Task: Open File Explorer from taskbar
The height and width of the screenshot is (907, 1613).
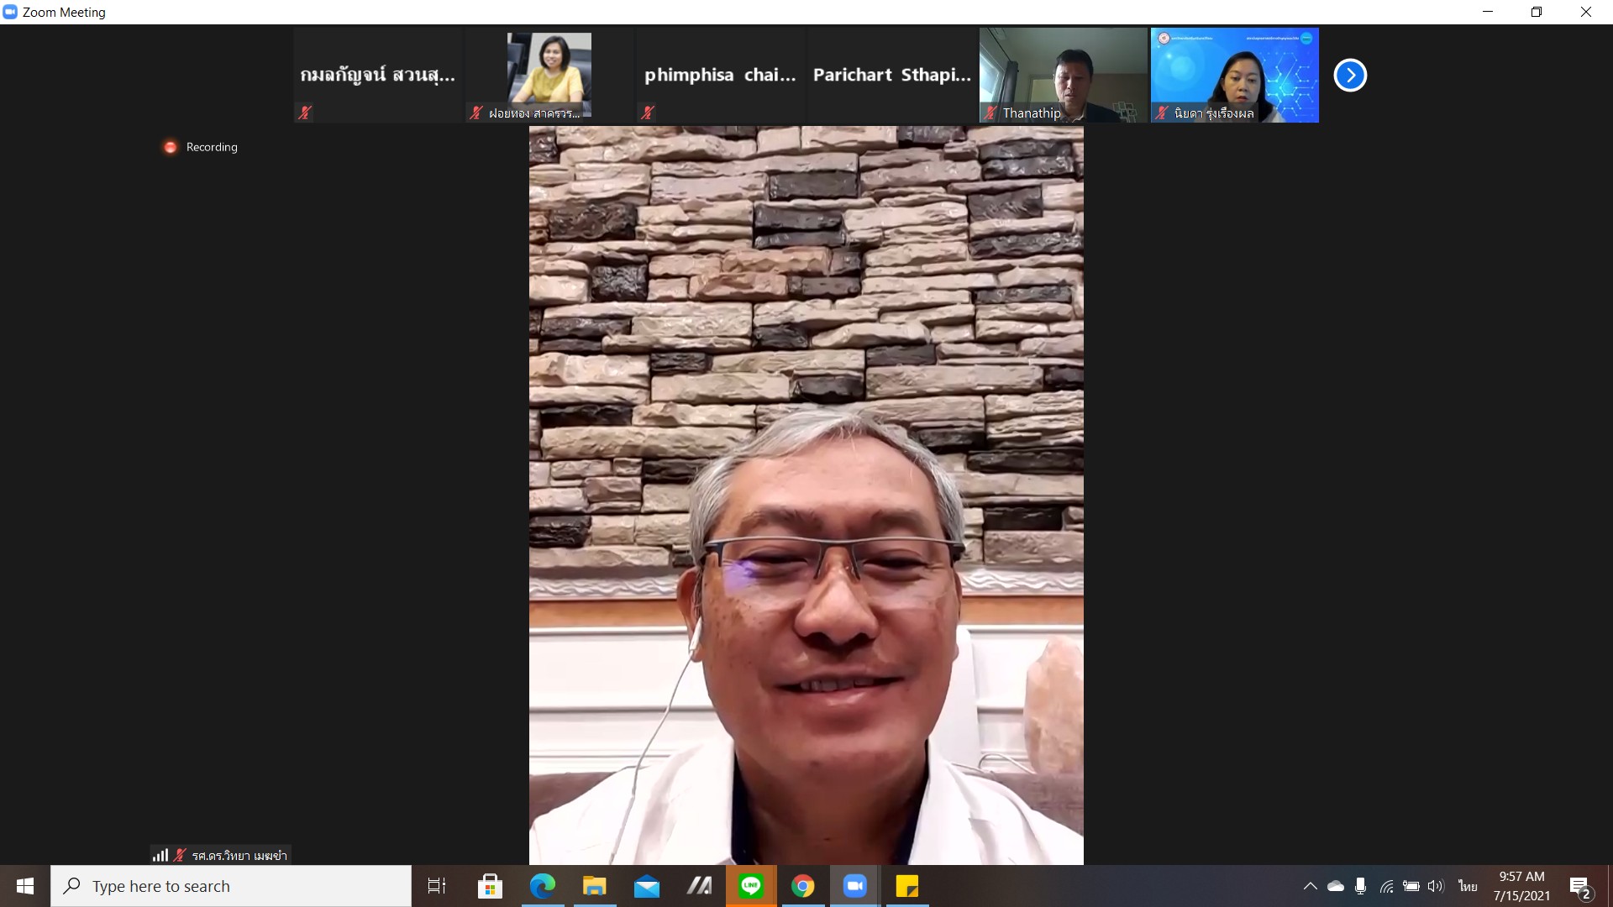Action: click(595, 886)
